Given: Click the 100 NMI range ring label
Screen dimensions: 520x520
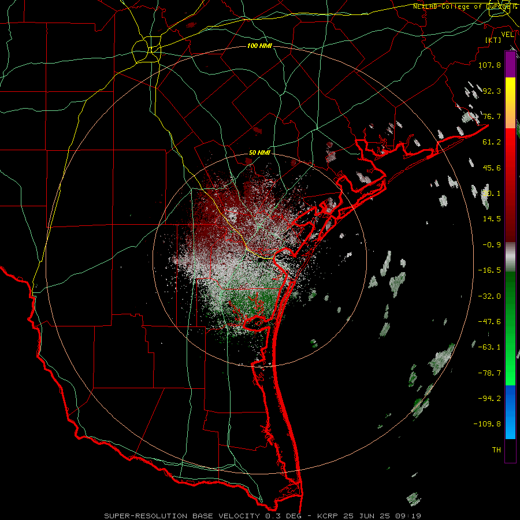Looking at the screenshot, I should tap(259, 46).
